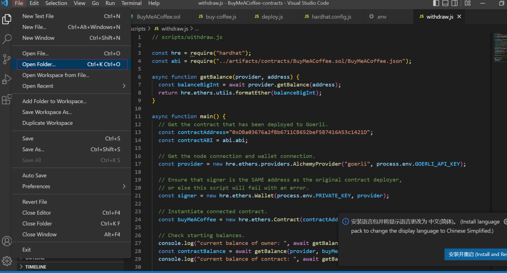Switch to the hardhat.config.js tab
Viewport: 507px width, 273px height.
[x=331, y=17]
